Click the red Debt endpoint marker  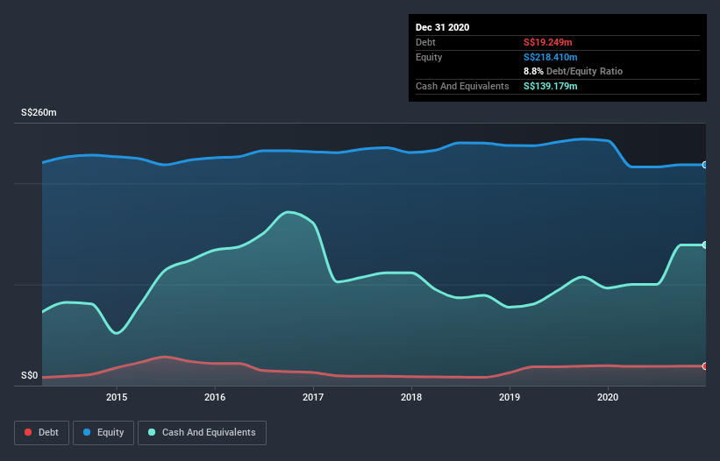tap(705, 366)
